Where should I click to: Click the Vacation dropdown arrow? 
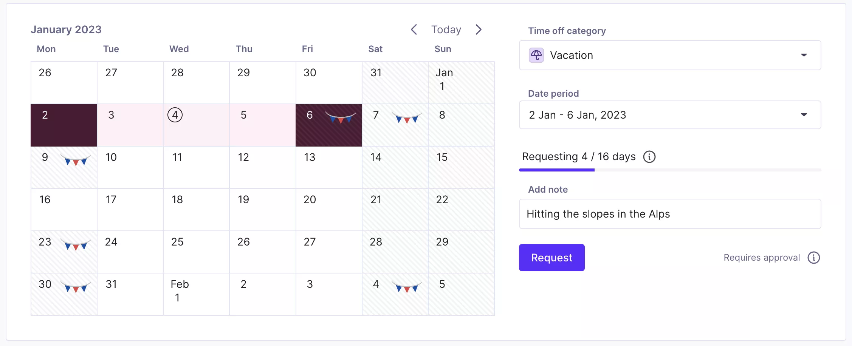(x=804, y=55)
